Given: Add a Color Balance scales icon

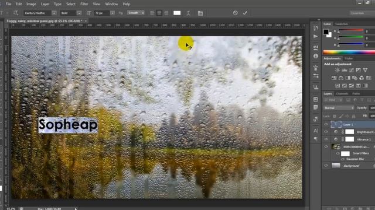Looking at the screenshot, I should 341,78.
